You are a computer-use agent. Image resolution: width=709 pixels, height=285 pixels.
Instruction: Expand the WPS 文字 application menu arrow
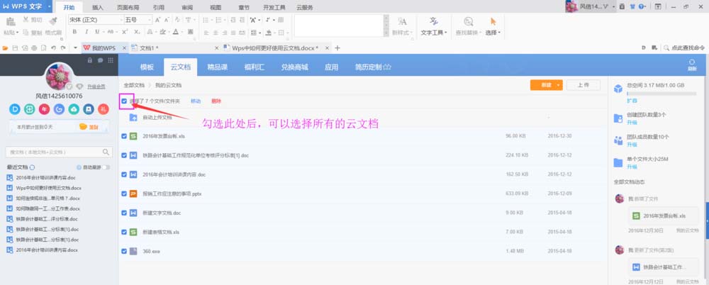pos(48,7)
